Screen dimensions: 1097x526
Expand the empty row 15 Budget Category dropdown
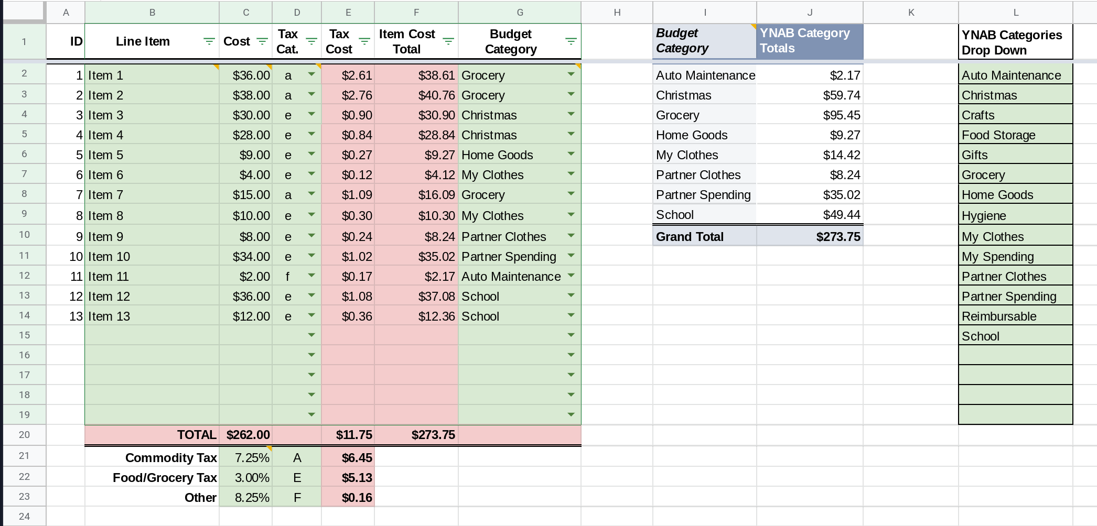571,335
